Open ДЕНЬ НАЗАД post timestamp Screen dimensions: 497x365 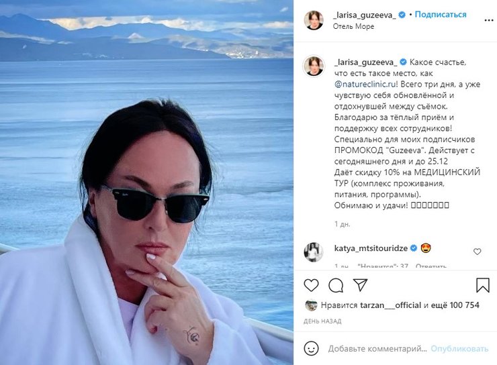(322, 321)
